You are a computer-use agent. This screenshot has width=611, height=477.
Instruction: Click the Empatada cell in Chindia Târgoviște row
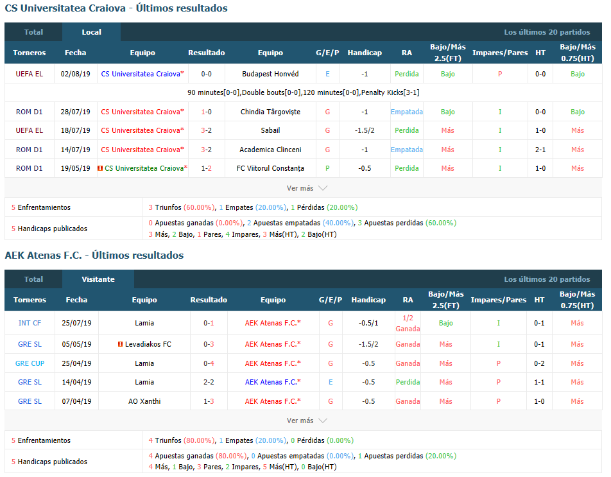pyautogui.click(x=407, y=112)
